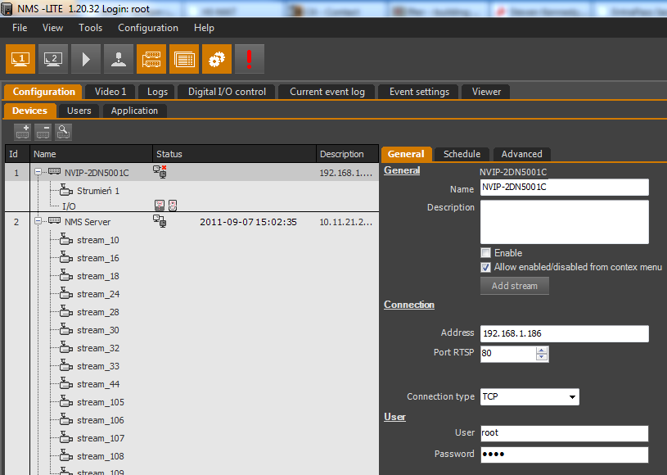This screenshot has height=475, width=667.
Task: Open the settings gears toolbar icon
Action: click(x=217, y=59)
